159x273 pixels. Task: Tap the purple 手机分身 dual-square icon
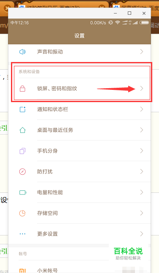point(22,151)
